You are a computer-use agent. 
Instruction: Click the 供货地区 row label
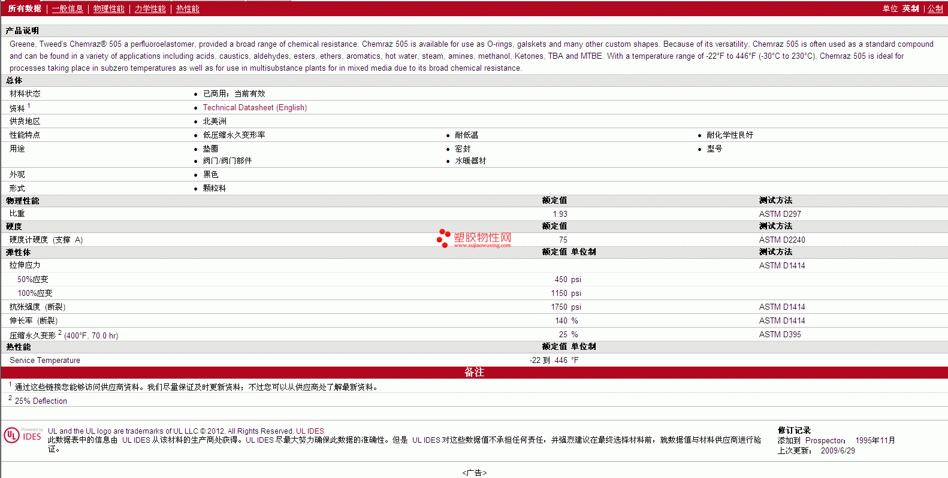[x=25, y=121]
